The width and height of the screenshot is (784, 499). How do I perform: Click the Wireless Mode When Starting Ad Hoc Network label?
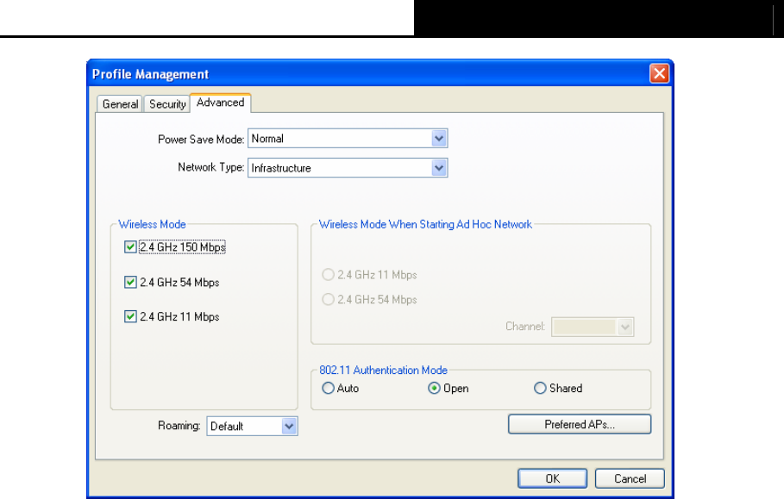(425, 224)
